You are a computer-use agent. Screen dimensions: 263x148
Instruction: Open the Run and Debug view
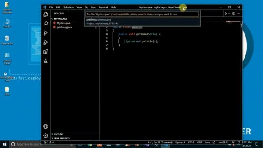point(46,42)
